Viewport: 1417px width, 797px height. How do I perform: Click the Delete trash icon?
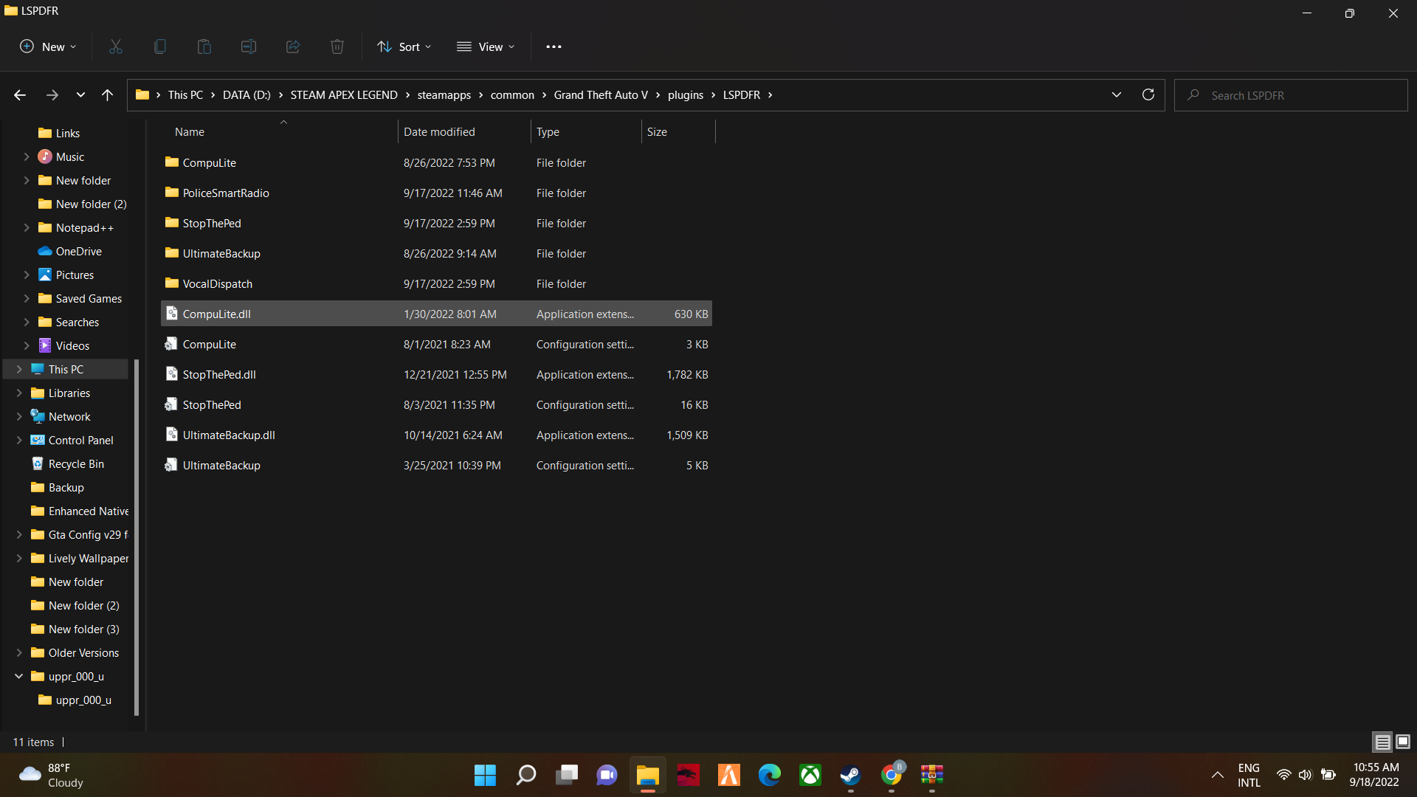click(x=337, y=46)
